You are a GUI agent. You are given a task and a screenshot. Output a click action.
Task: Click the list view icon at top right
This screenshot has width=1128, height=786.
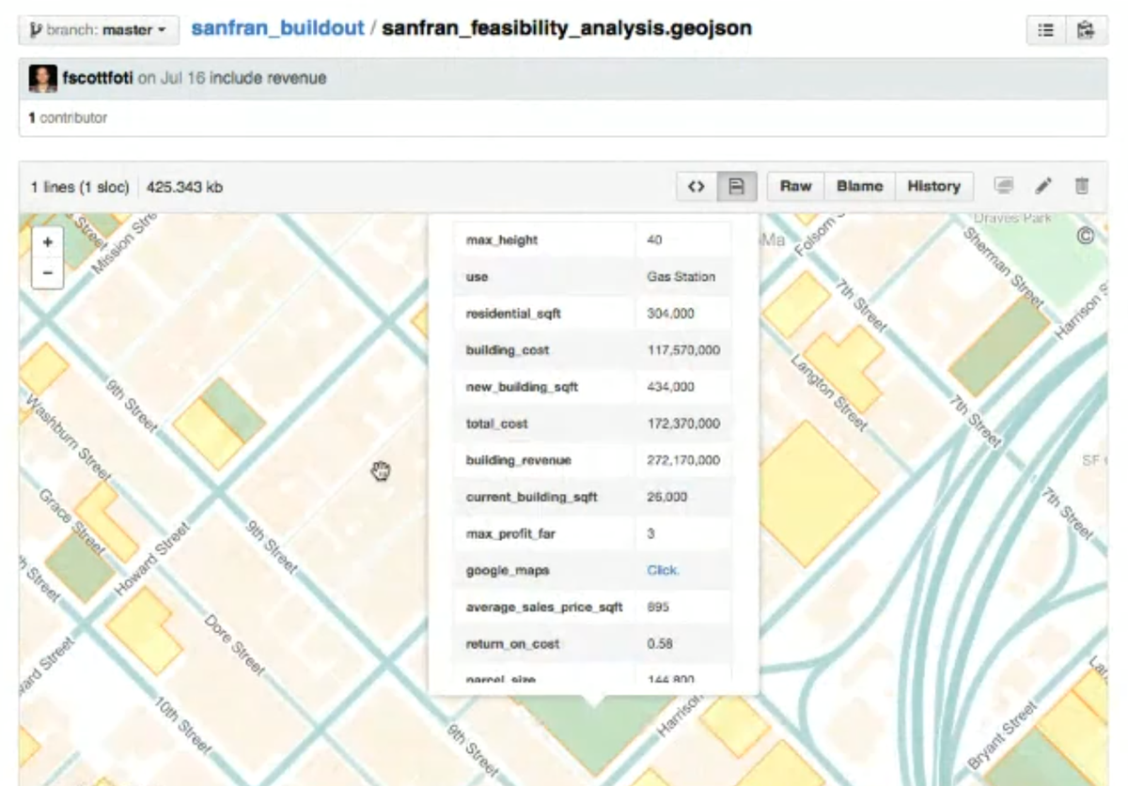coord(1045,30)
